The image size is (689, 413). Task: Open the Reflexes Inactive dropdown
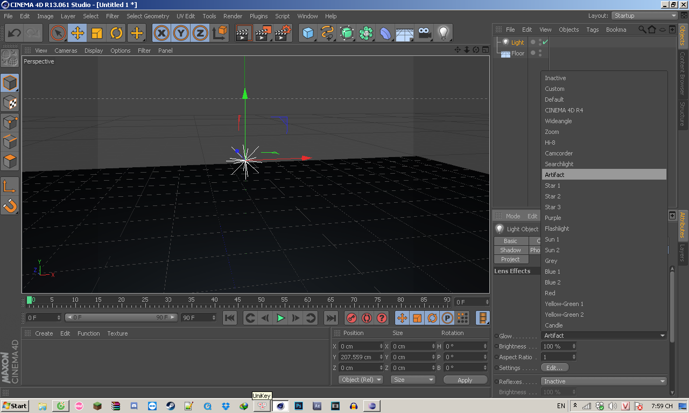tap(604, 381)
